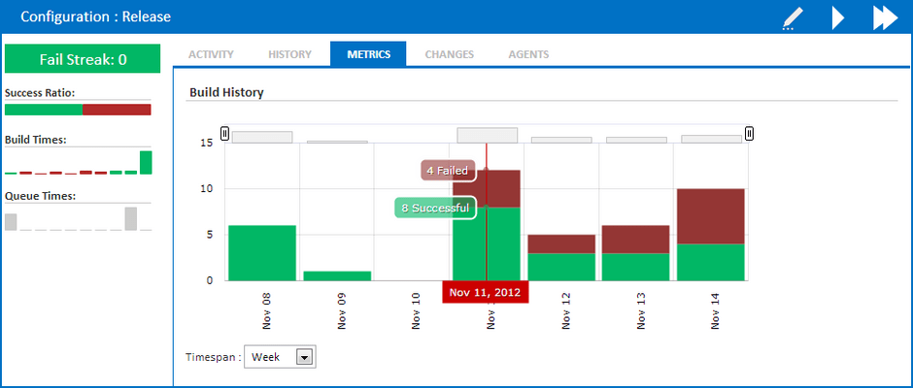Open the Activity tab
The width and height of the screenshot is (913, 388).
(x=211, y=54)
